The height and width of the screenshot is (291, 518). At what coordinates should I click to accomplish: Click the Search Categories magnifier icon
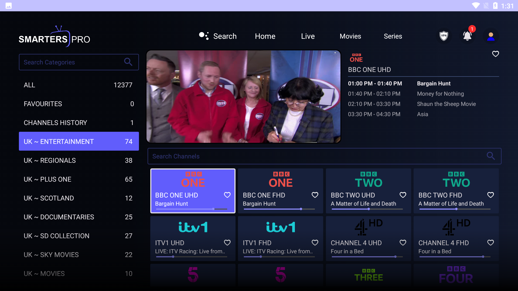click(x=128, y=62)
